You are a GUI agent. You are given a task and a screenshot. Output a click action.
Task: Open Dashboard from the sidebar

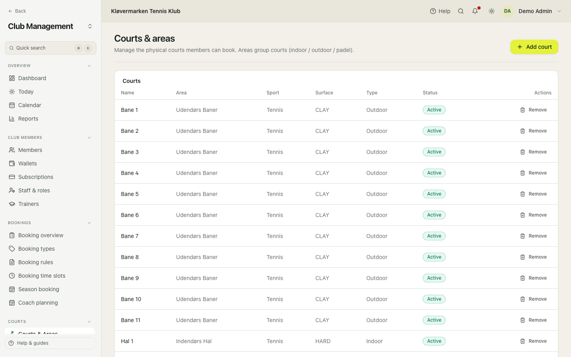(x=50, y=78)
